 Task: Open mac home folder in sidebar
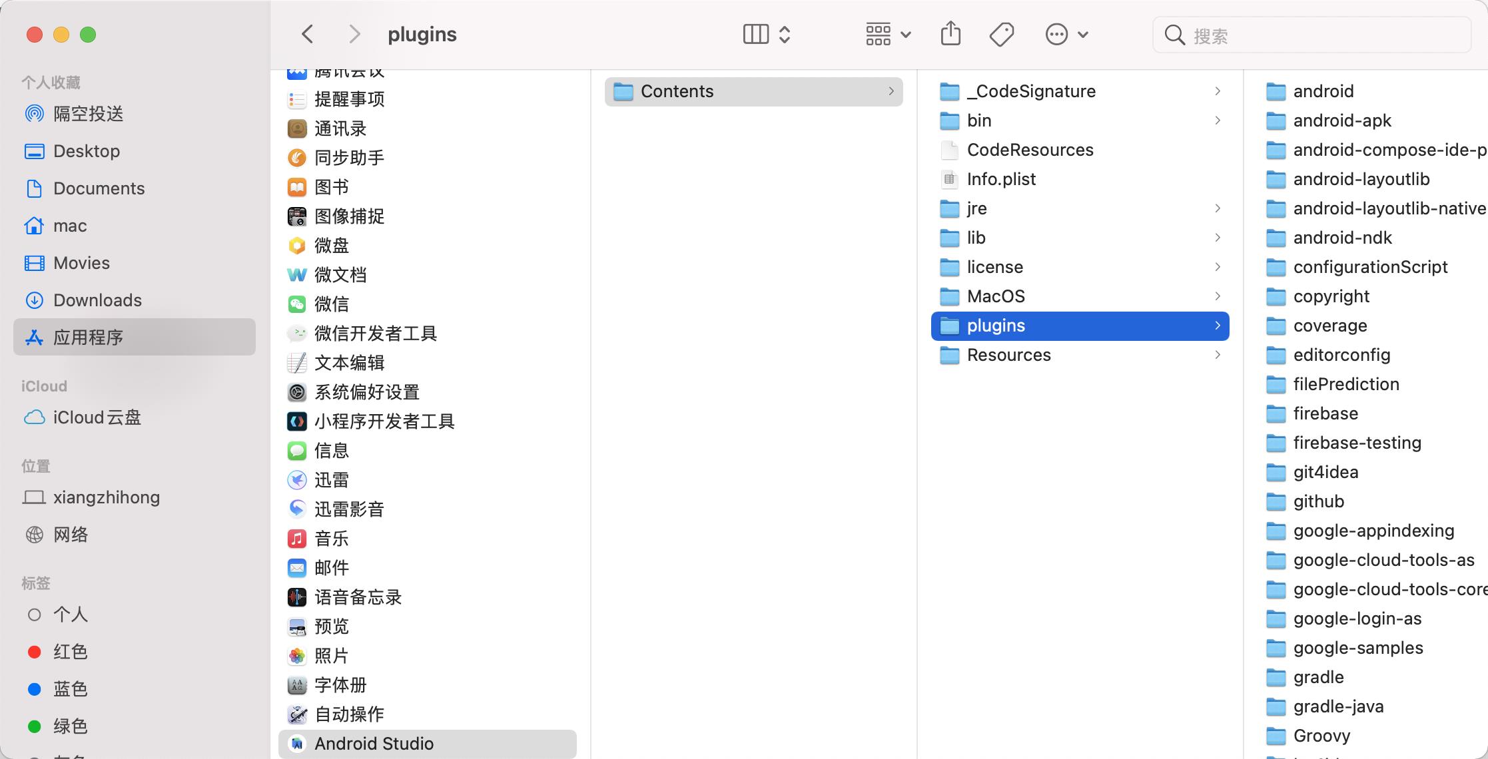(x=134, y=226)
